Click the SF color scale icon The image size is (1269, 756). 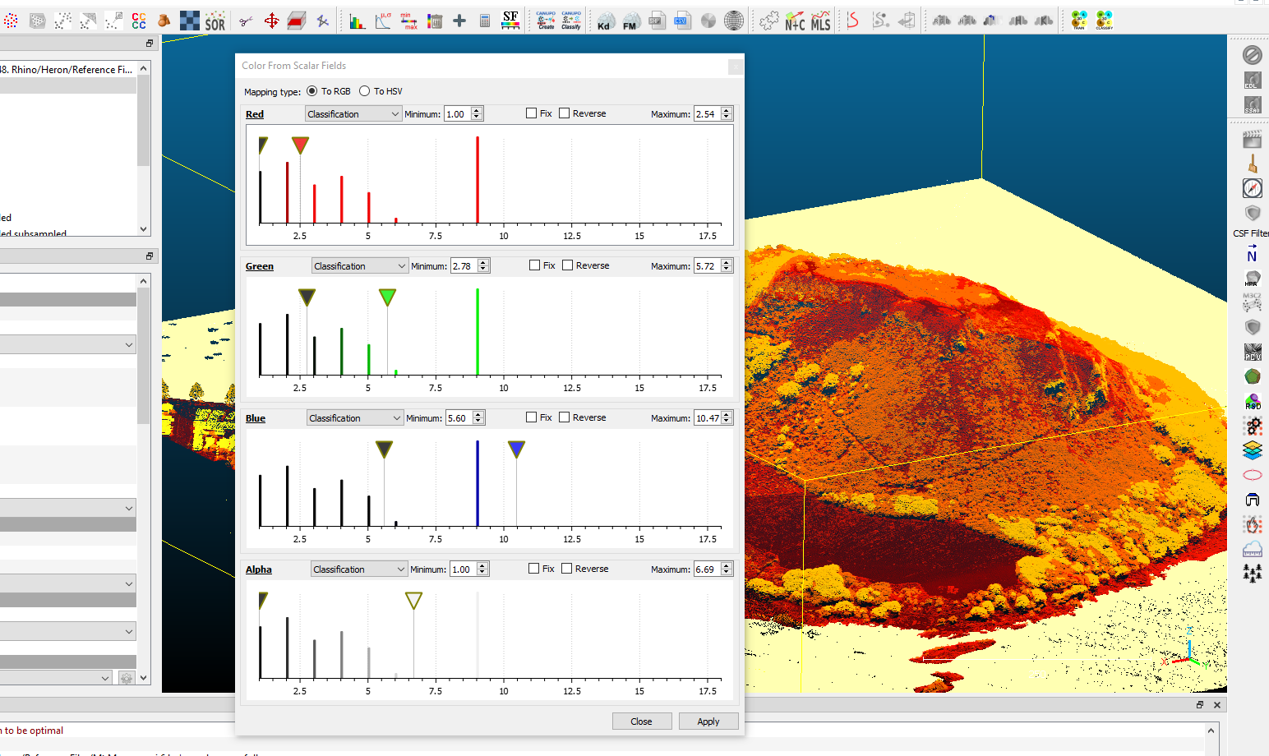pos(510,21)
